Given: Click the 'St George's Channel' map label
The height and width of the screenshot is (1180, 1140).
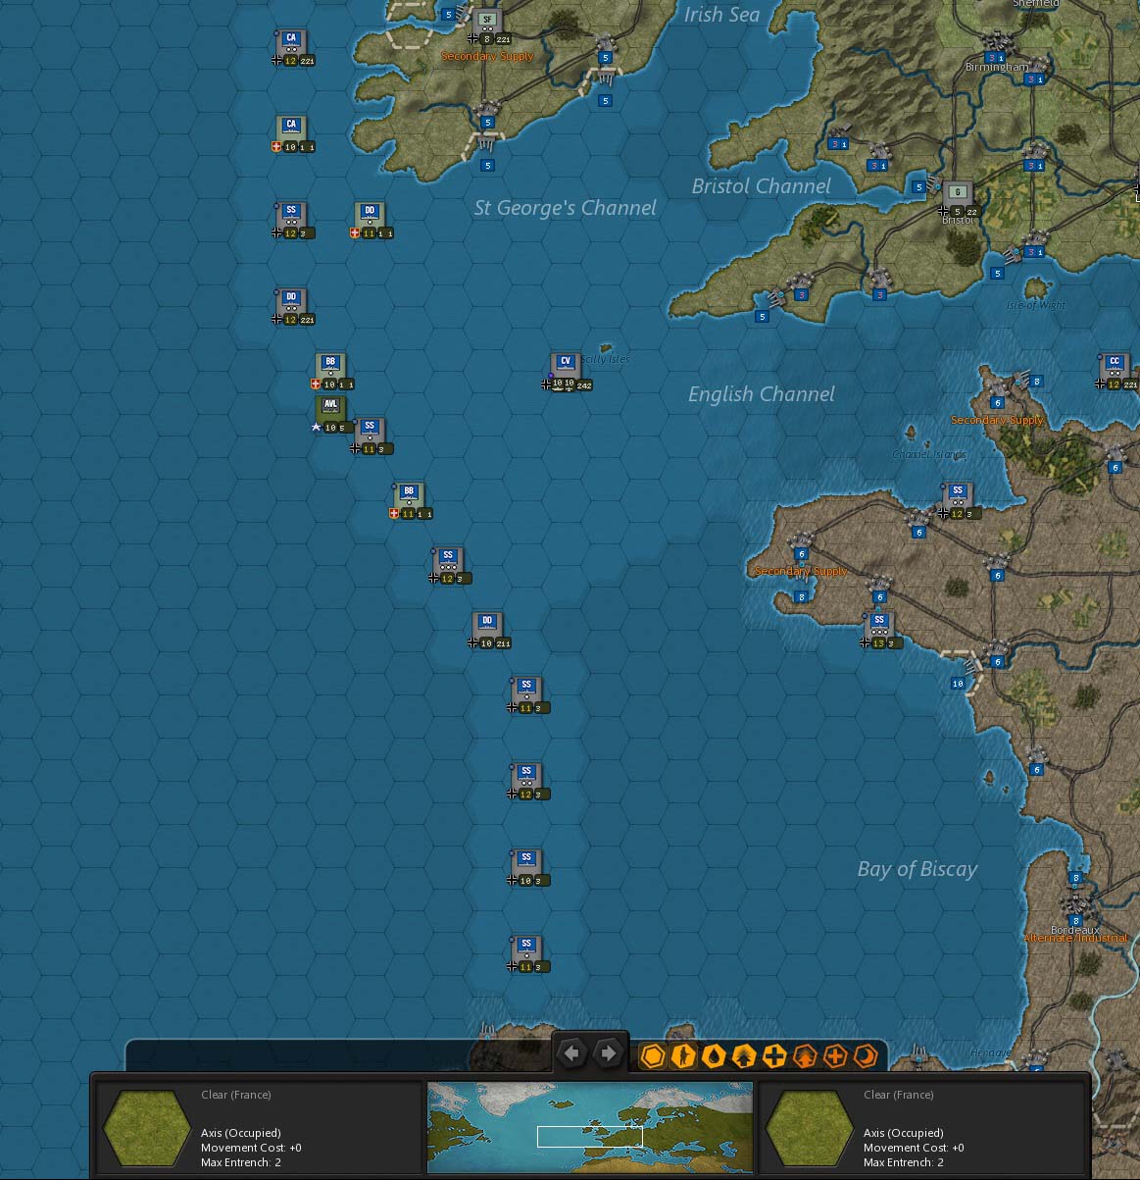Looking at the screenshot, I should 566,208.
